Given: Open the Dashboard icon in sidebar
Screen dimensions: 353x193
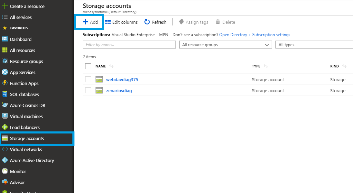Looking at the screenshot, I should [5, 39].
